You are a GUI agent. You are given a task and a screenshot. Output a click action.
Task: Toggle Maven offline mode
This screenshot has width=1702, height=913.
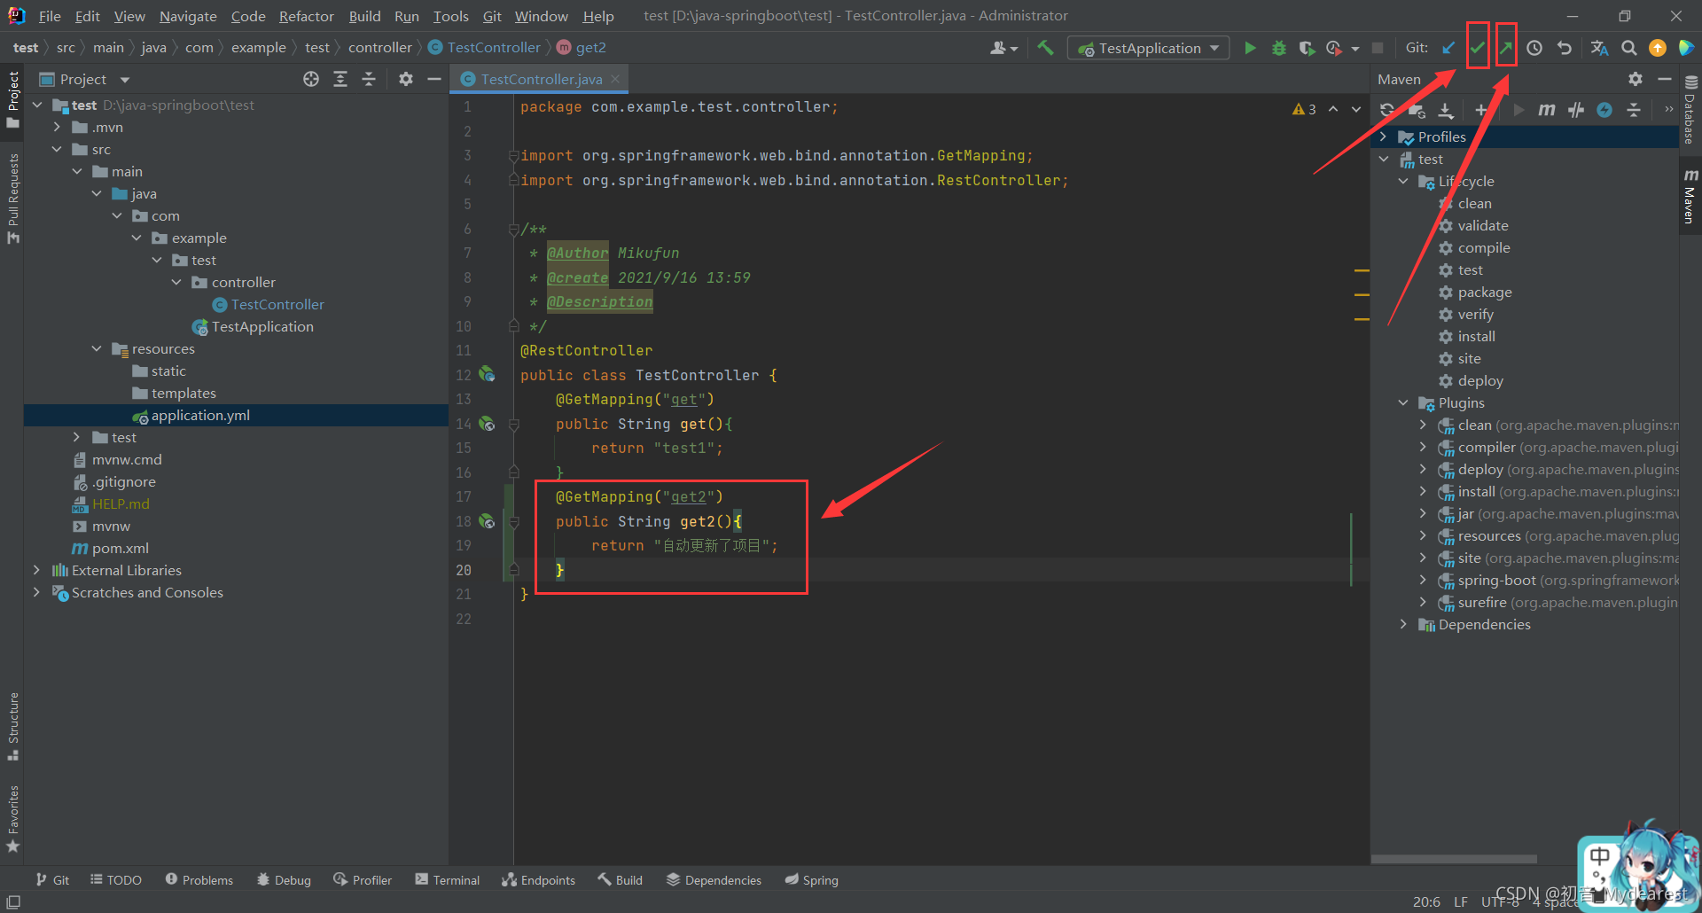pos(1576,110)
